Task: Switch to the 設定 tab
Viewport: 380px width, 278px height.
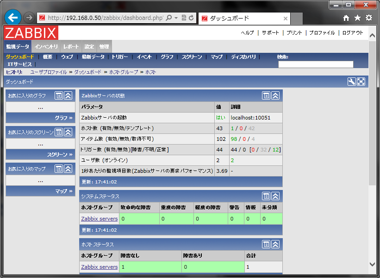Action: click(89, 46)
